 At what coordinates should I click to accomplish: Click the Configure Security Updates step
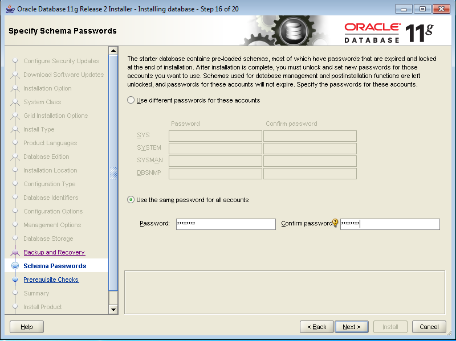62,61
